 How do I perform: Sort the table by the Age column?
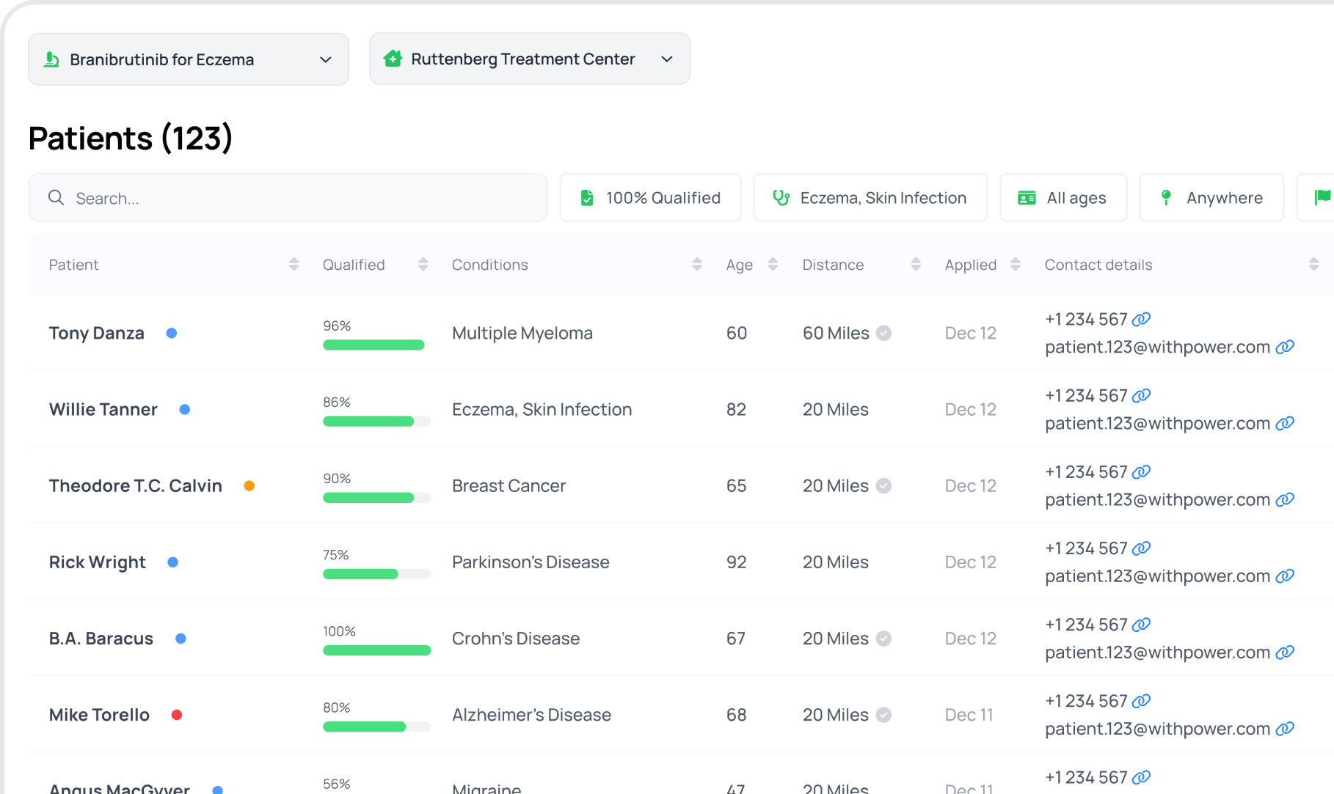(x=773, y=264)
